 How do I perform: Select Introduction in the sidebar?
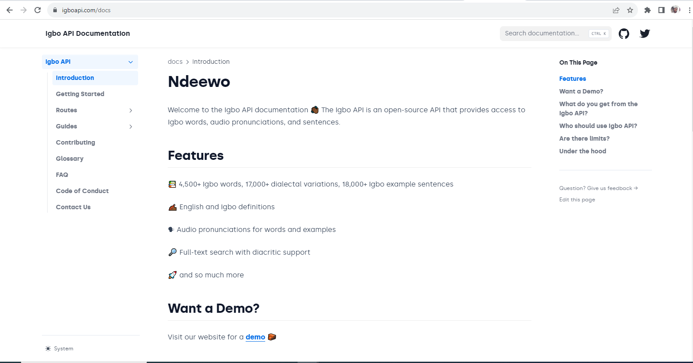coord(95,78)
